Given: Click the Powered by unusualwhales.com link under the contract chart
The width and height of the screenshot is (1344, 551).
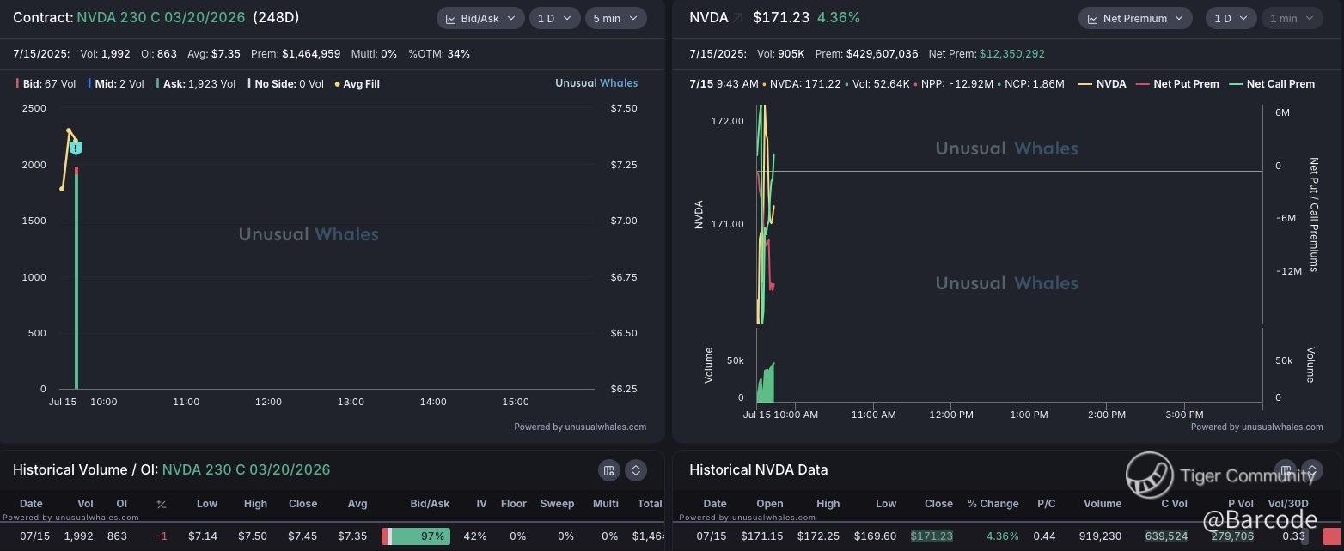Looking at the screenshot, I should coord(580,427).
